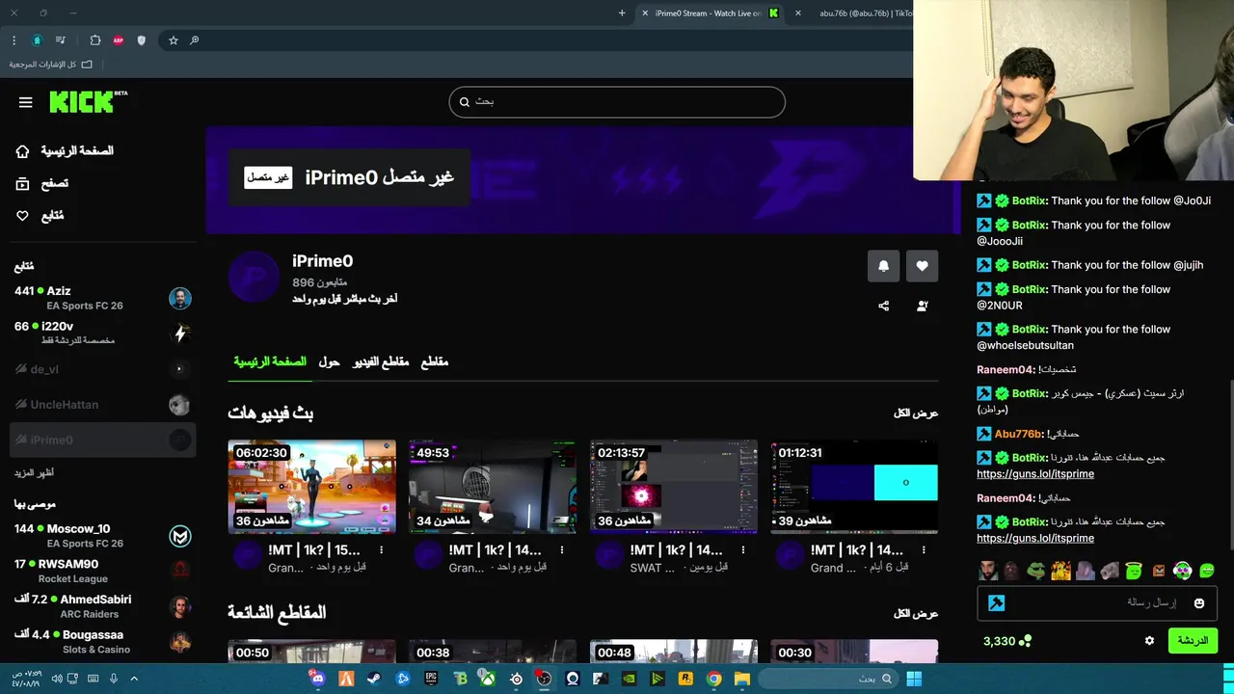This screenshot has width=1234, height=694.
Task: Open chat settings gear
Action: (x=1149, y=641)
